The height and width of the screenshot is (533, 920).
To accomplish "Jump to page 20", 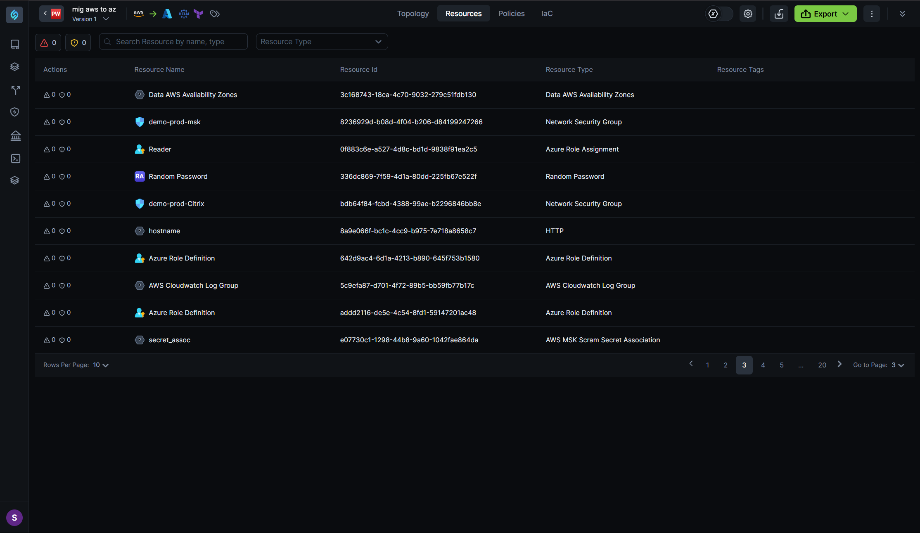I will point(822,365).
